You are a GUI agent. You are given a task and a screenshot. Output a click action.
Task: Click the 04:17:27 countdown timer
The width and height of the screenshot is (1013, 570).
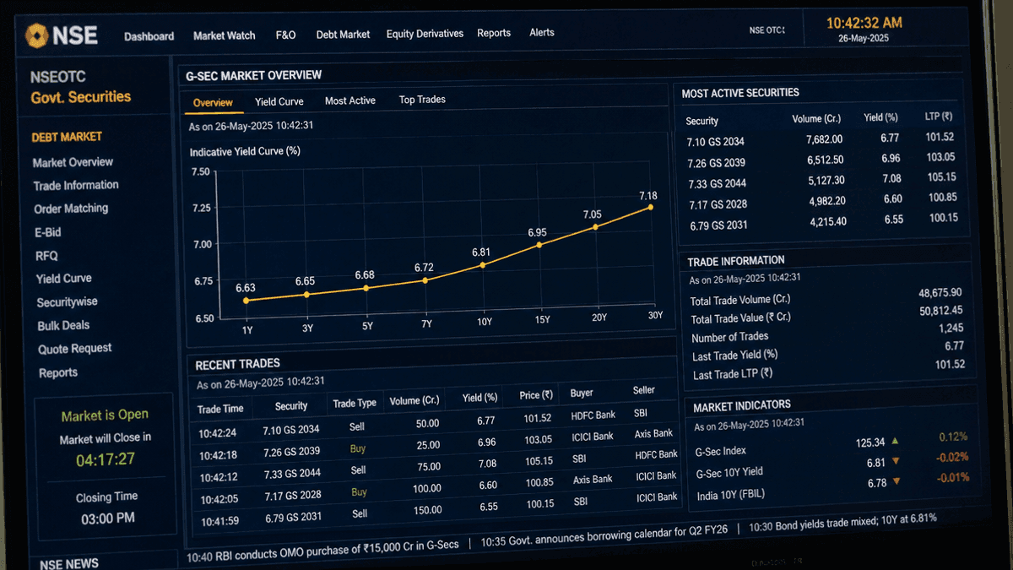point(106,460)
